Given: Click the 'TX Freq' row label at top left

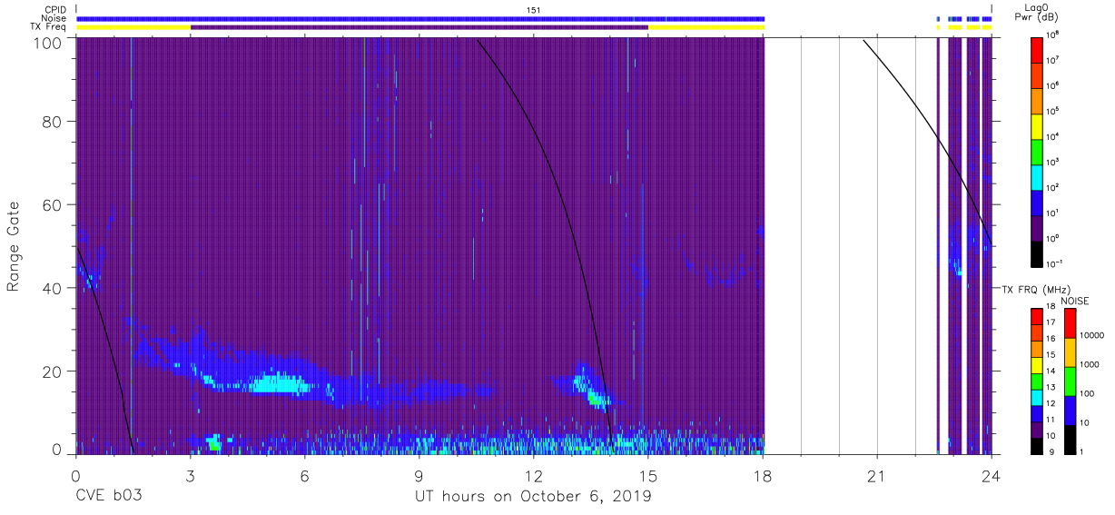Looking at the screenshot, I should [x=48, y=27].
